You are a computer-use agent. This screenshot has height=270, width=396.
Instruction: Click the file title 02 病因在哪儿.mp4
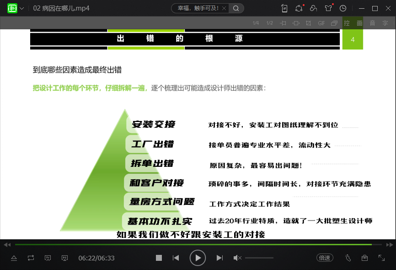coord(61,8)
